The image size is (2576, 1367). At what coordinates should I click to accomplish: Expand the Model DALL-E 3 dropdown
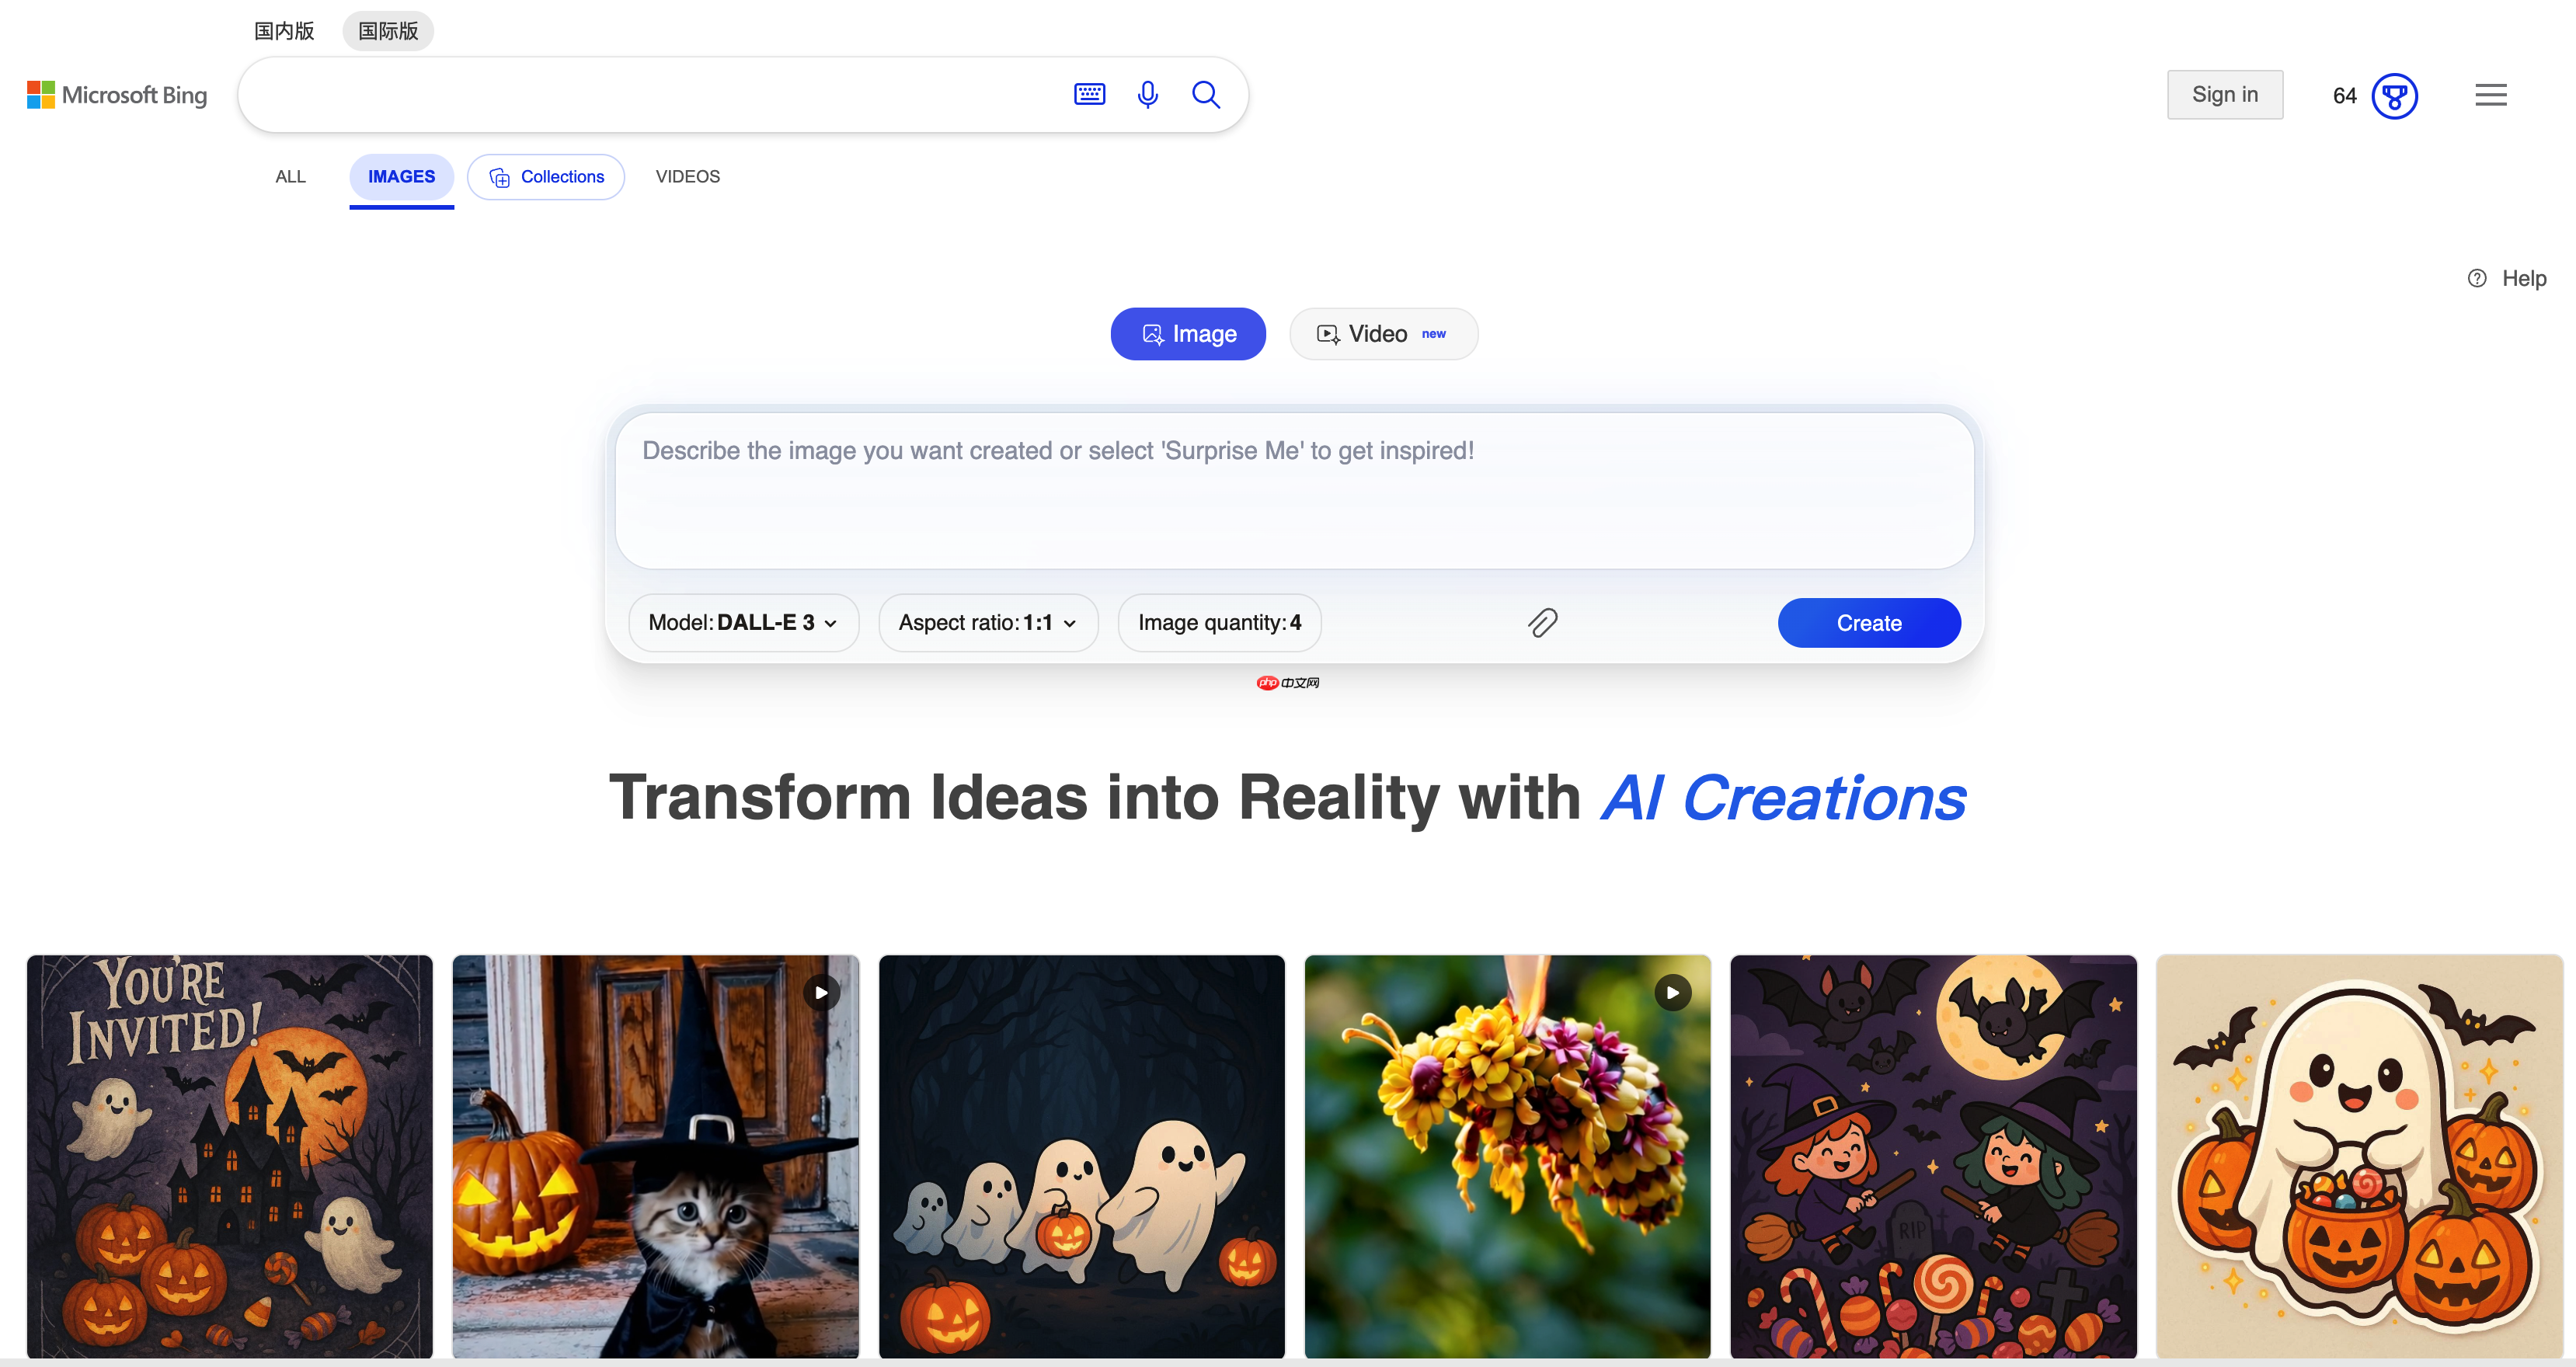pos(743,623)
